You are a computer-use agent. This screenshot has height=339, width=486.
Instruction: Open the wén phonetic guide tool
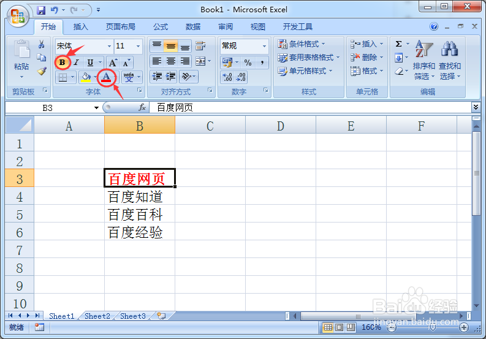pyautogui.click(x=129, y=77)
